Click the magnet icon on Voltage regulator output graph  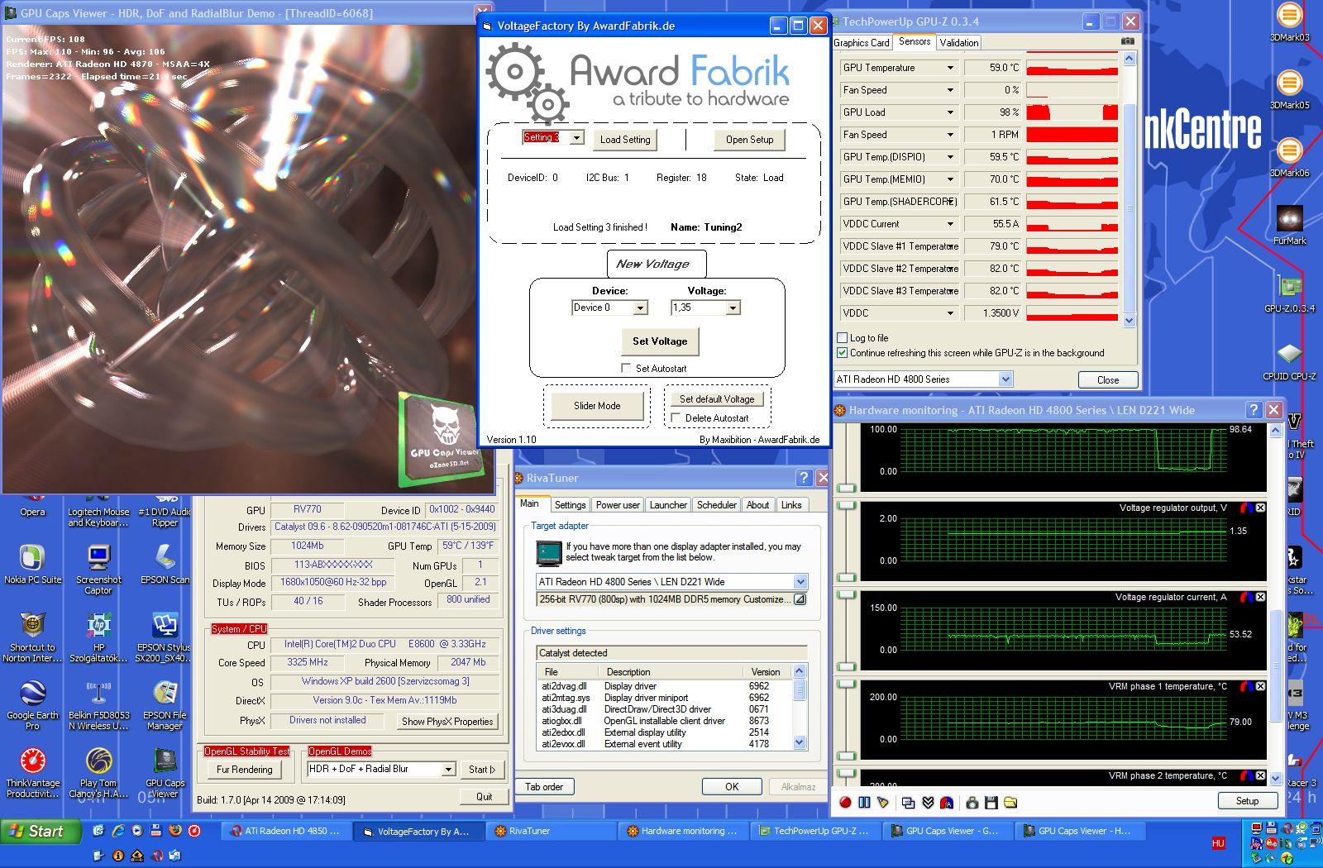(x=1246, y=508)
